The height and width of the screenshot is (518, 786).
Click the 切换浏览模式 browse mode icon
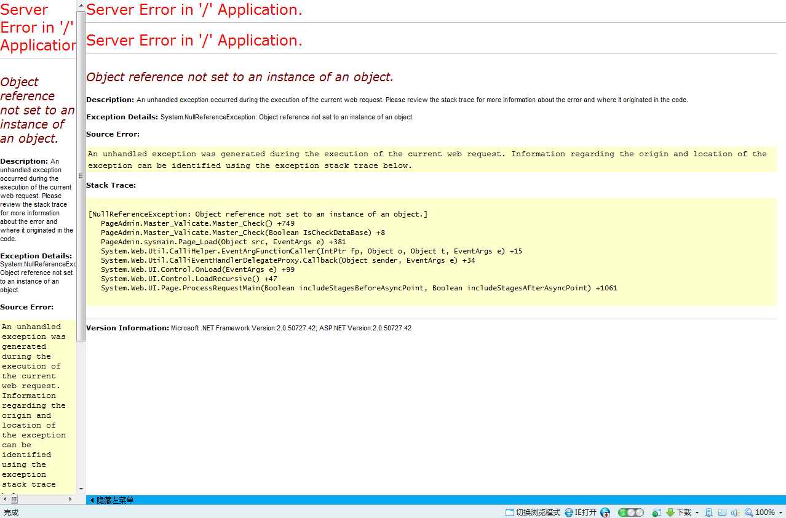tap(510, 512)
